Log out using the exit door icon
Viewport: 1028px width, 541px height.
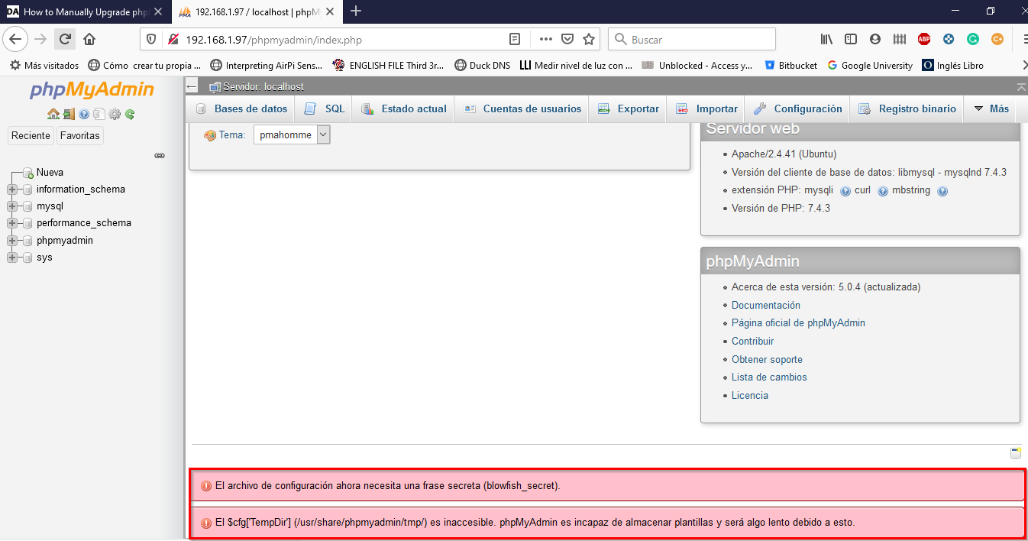point(69,114)
